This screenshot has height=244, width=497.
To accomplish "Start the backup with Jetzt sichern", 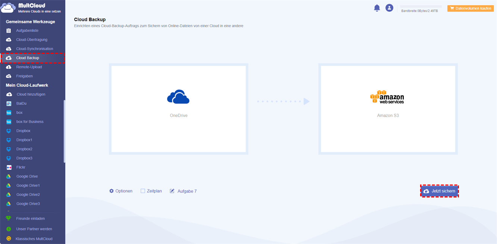I will click(x=440, y=191).
